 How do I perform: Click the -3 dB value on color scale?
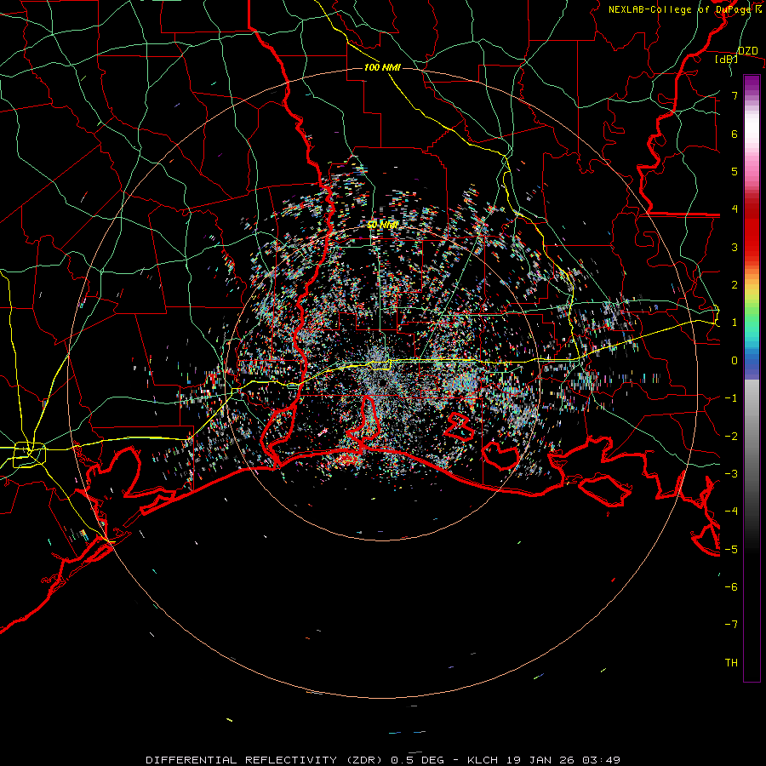click(x=731, y=474)
